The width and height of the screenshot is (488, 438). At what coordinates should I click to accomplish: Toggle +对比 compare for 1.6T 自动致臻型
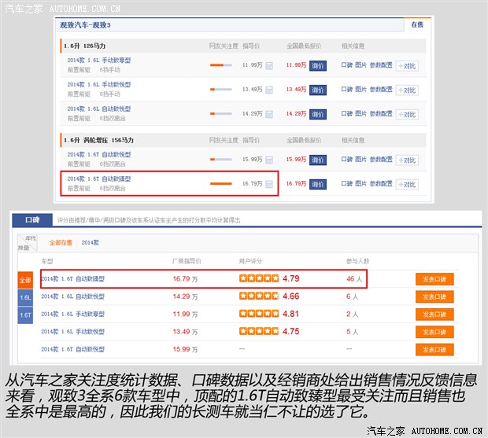(x=406, y=184)
